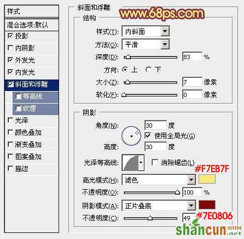
Task: Enable the 纹理 texture checkbox
Action: point(19,109)
